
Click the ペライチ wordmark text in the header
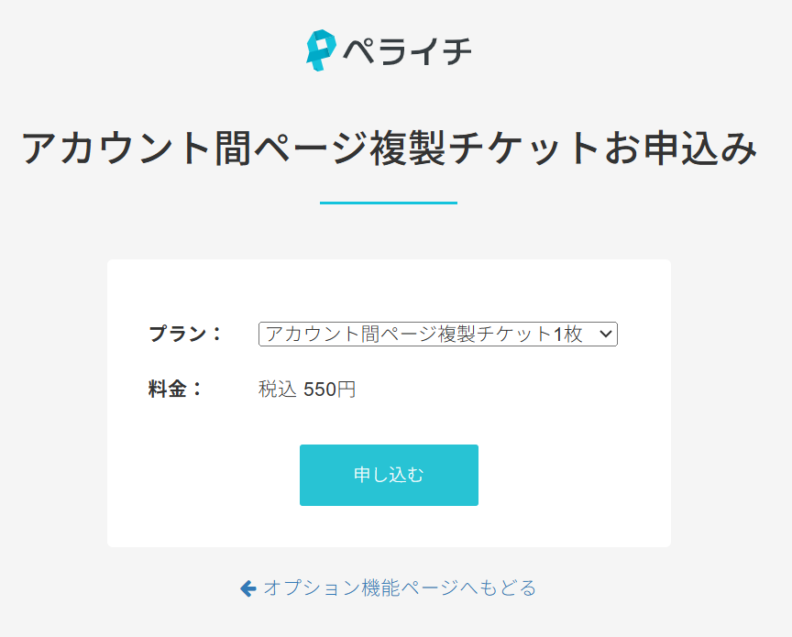pyautogui.click(x=407, y=49)
